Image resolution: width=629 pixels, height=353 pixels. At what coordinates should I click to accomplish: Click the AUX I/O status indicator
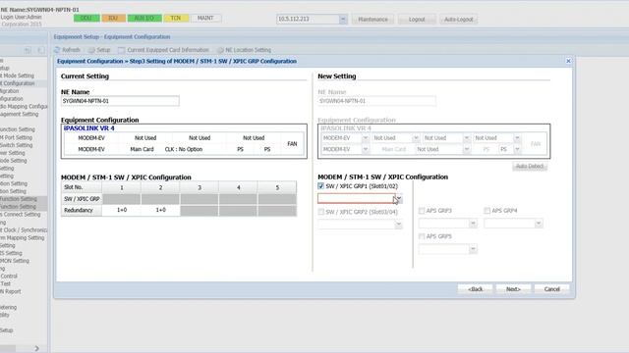[144, 18]
